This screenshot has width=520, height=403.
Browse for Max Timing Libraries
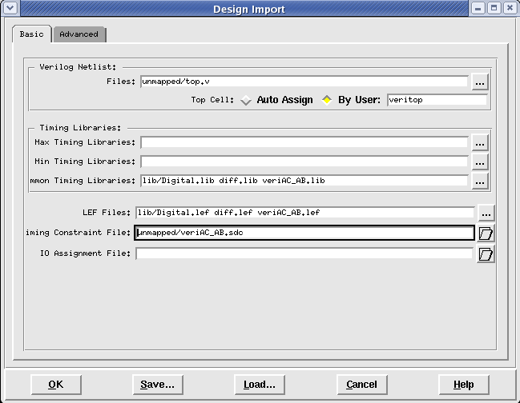click(480, 142)
